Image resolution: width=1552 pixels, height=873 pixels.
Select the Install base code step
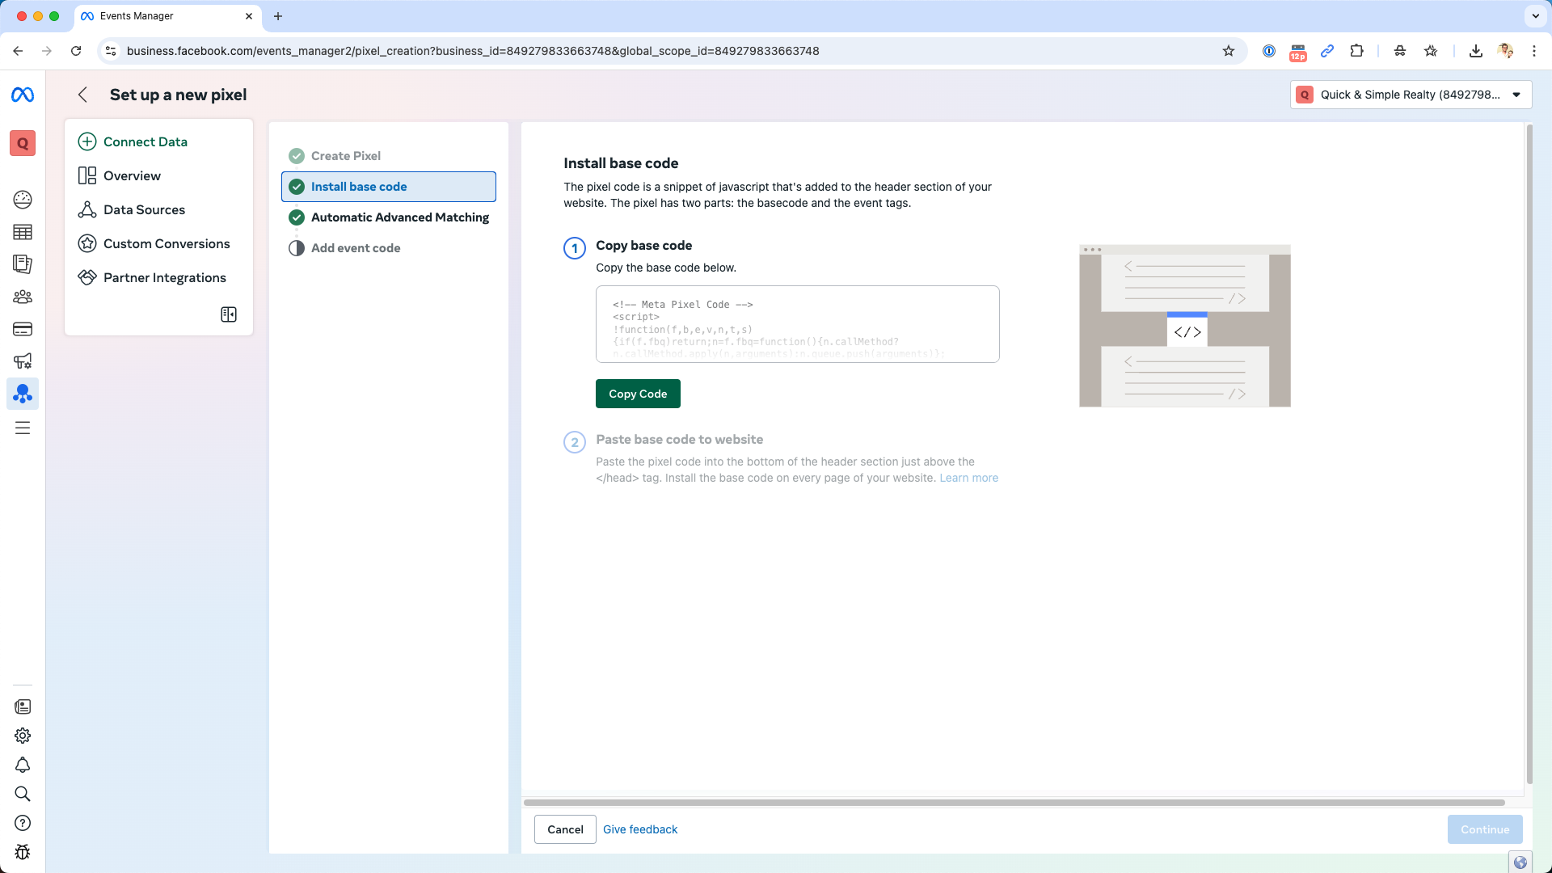(389, 187)
